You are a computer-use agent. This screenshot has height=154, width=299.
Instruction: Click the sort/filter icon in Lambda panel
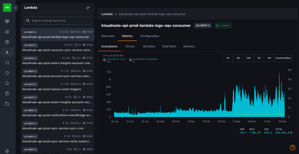point(88,8)
